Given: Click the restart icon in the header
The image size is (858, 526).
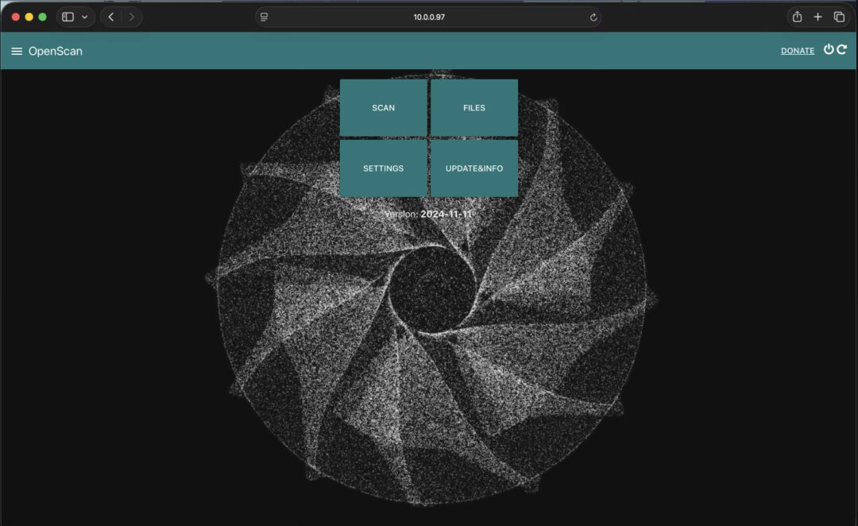Looking at the screenshot, I should [x=842, y=49].
